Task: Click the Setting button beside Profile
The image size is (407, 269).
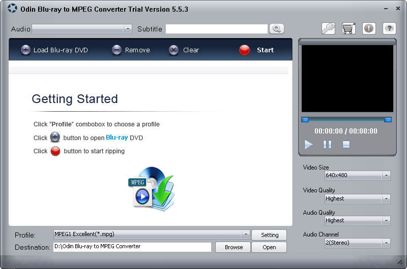Action: (x=269, y=235)
